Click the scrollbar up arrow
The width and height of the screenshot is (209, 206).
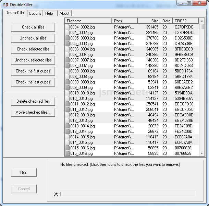[x=202, y=21]
